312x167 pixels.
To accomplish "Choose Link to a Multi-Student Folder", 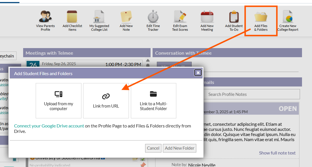I will pyautogui.click(x=153, y=101).
